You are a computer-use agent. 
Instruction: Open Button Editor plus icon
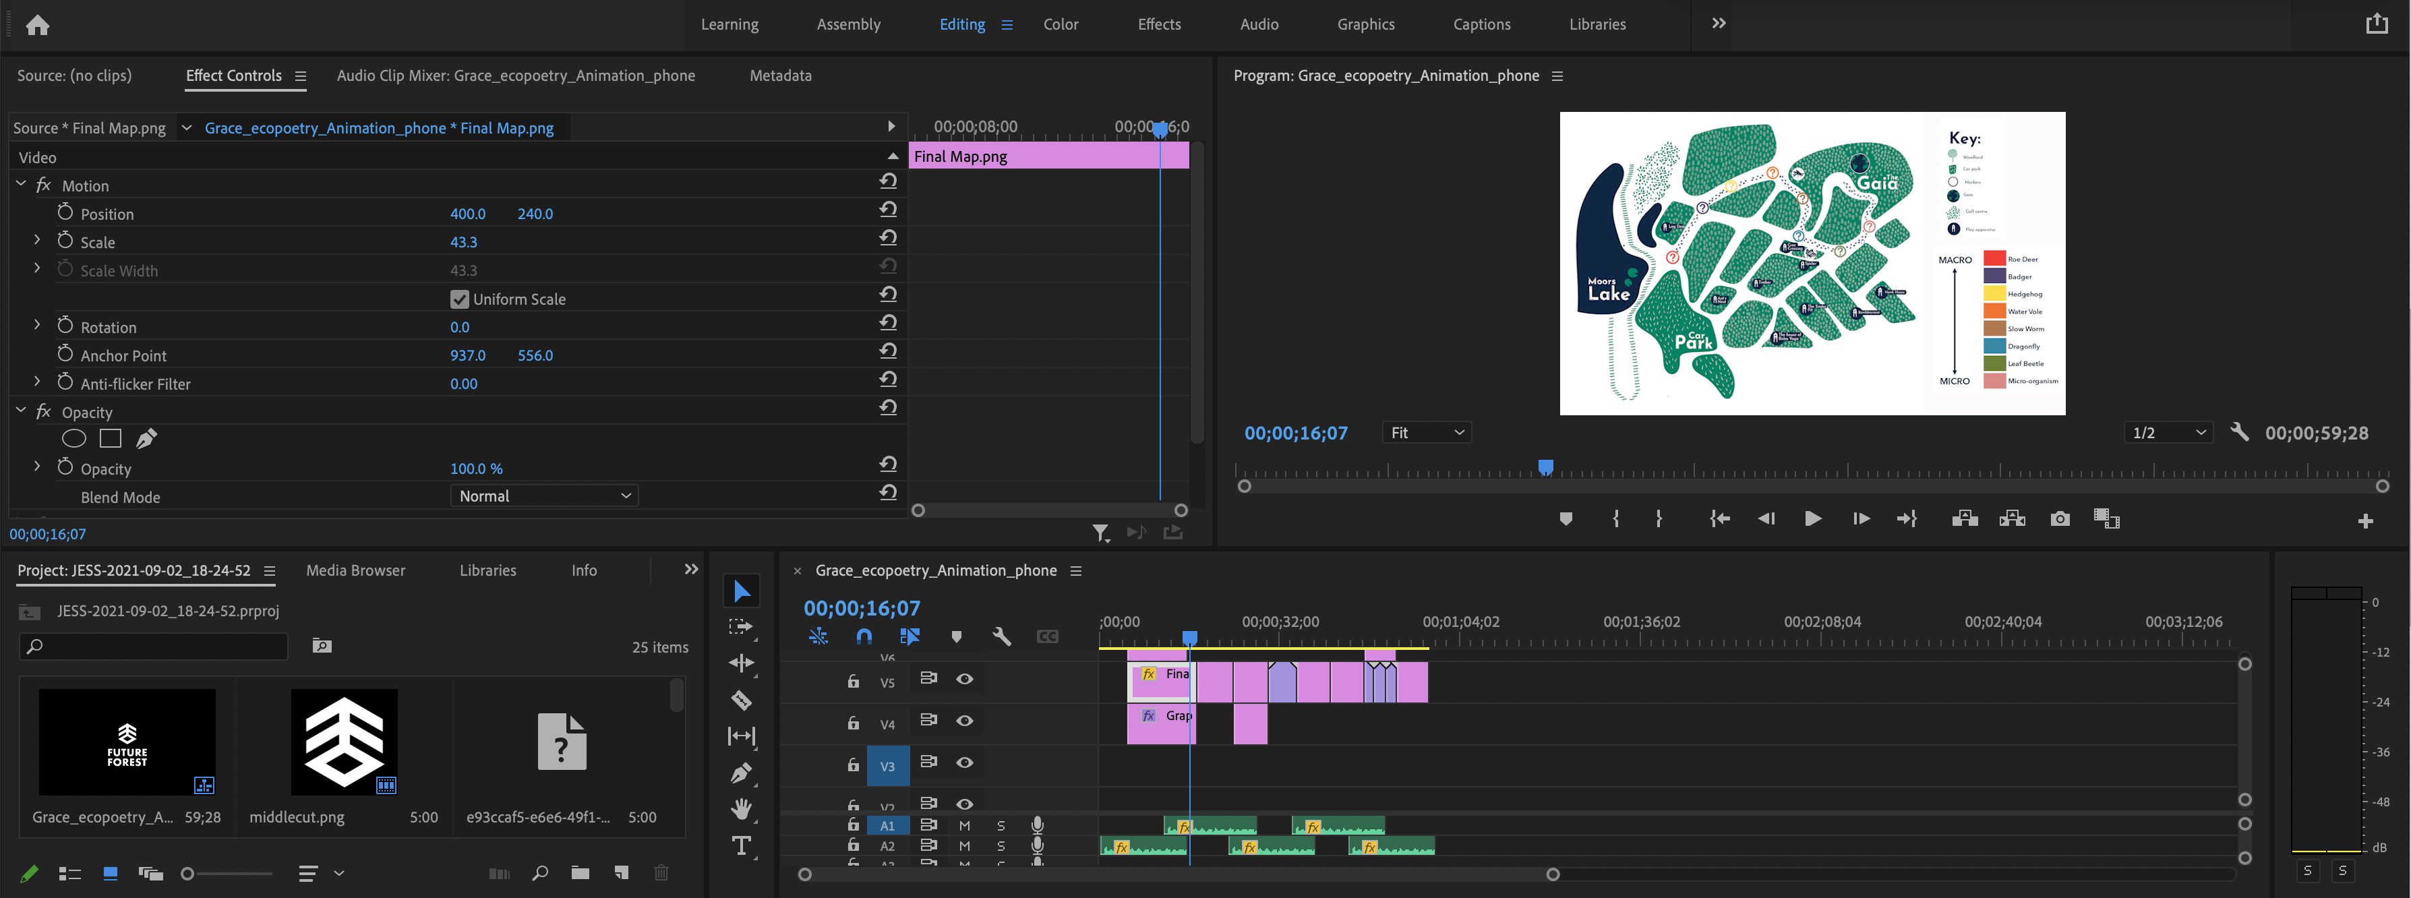(x=2365, y=521)
